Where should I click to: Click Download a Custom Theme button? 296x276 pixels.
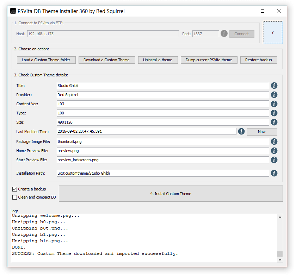click(106, 60)
